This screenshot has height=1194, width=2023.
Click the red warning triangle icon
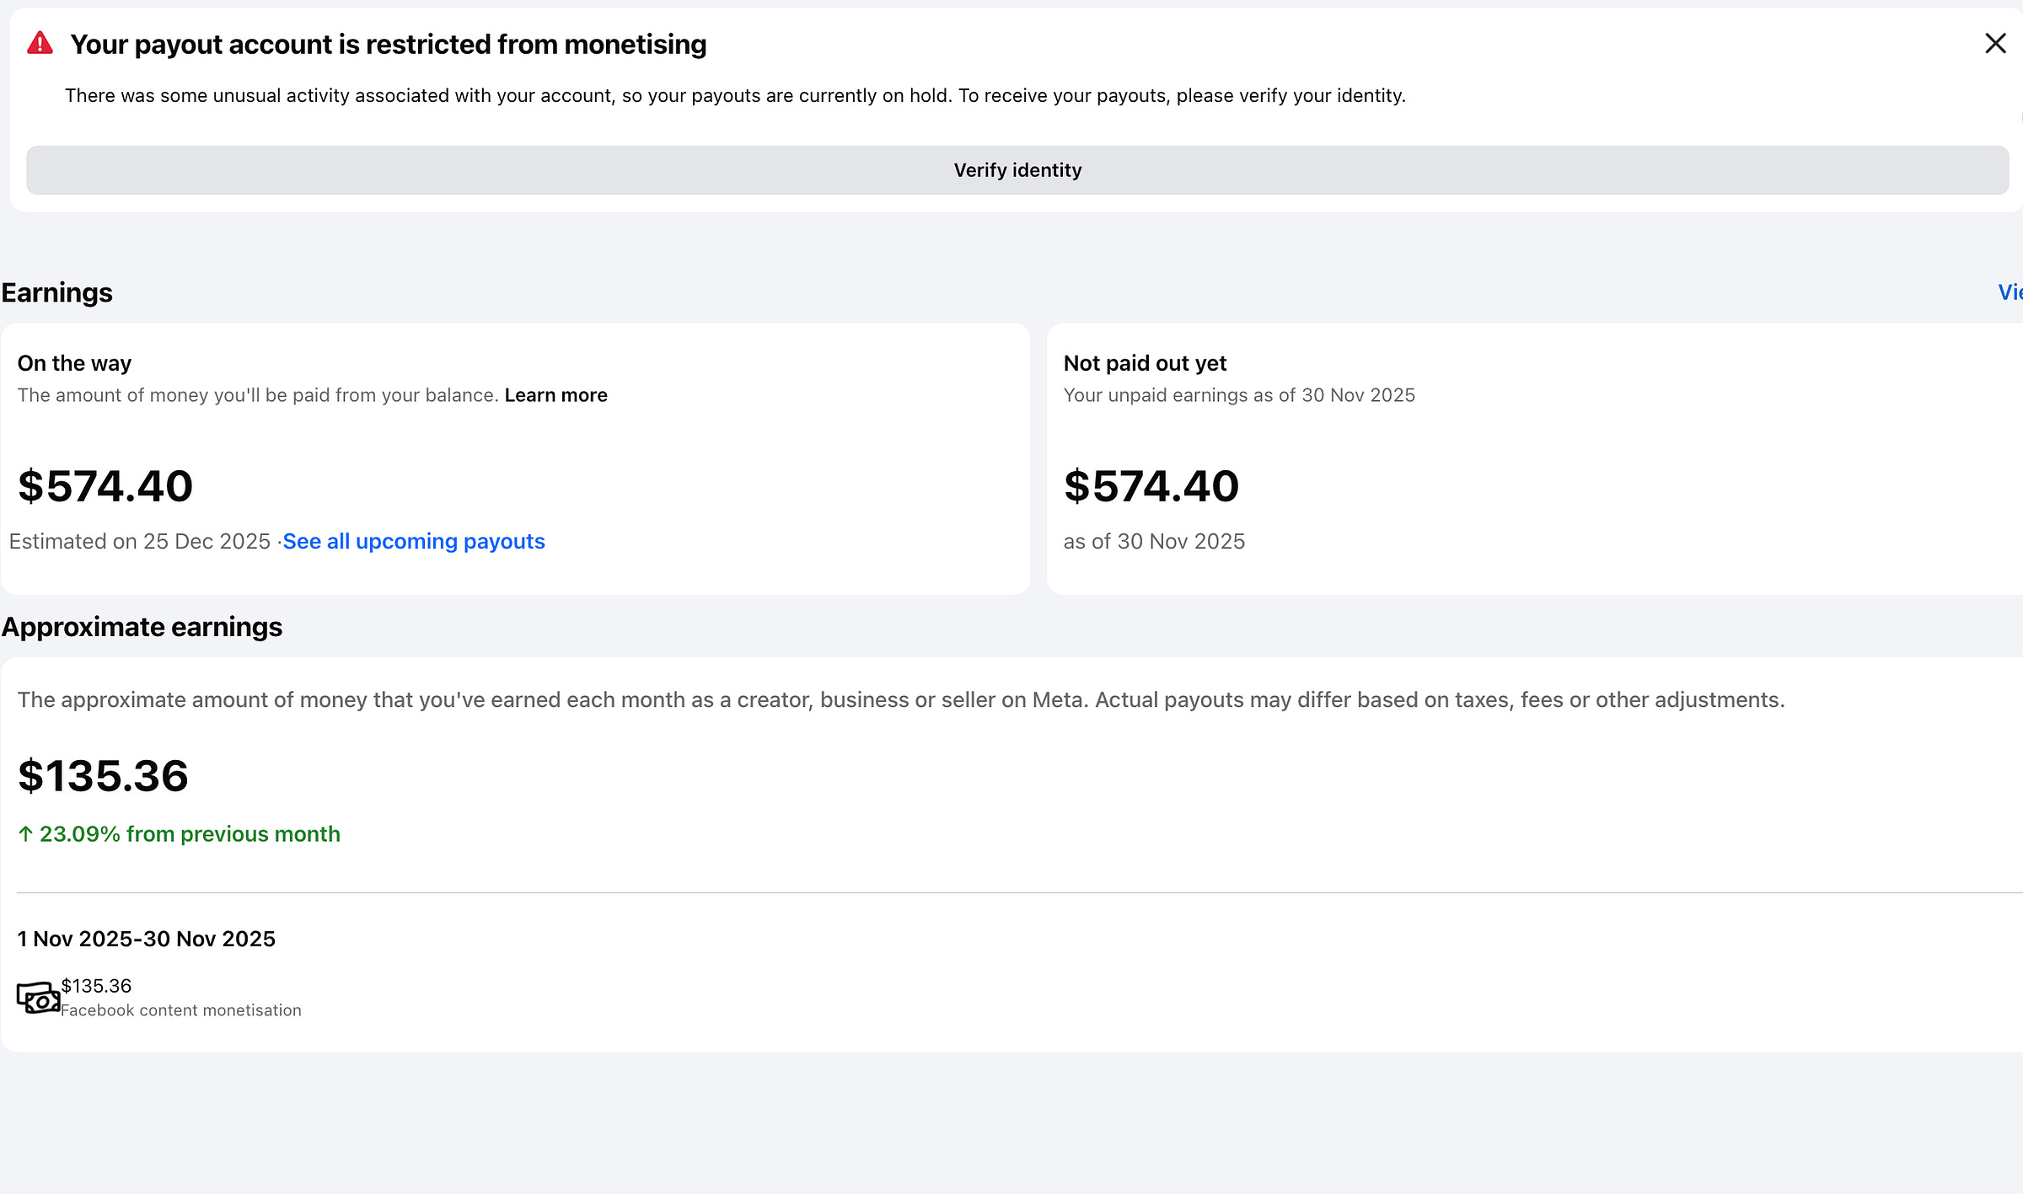40,44
